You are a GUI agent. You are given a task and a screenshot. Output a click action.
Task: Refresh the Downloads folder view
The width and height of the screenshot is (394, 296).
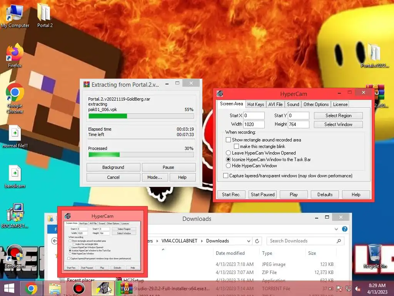(257, 241)
